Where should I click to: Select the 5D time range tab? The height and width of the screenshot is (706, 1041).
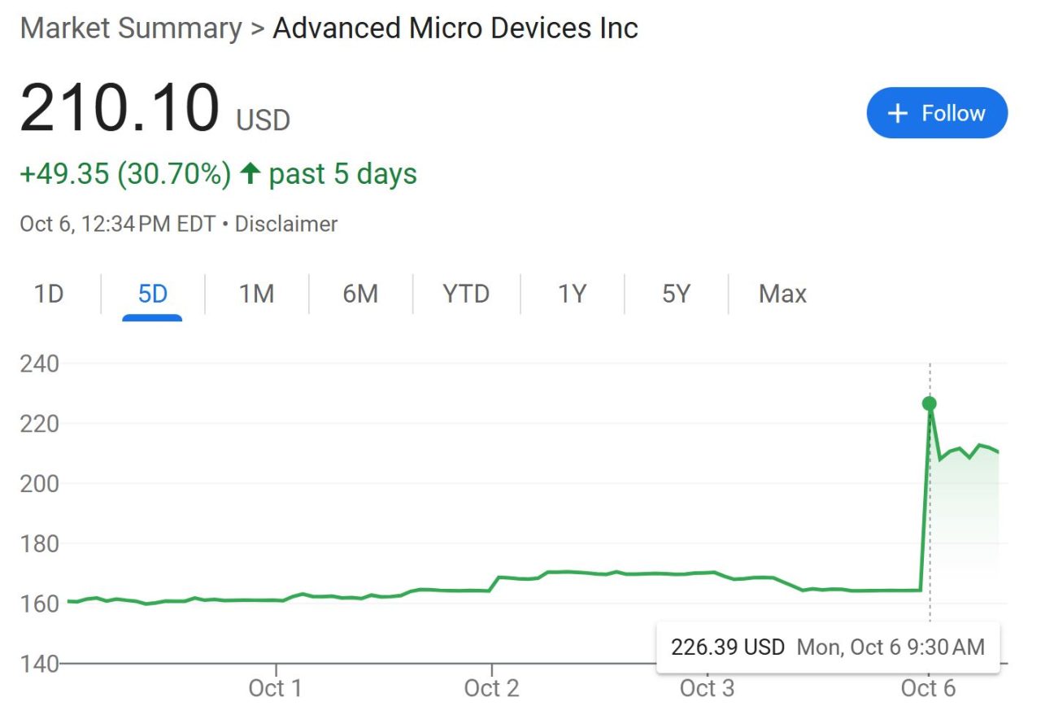(x=152, y=294)
